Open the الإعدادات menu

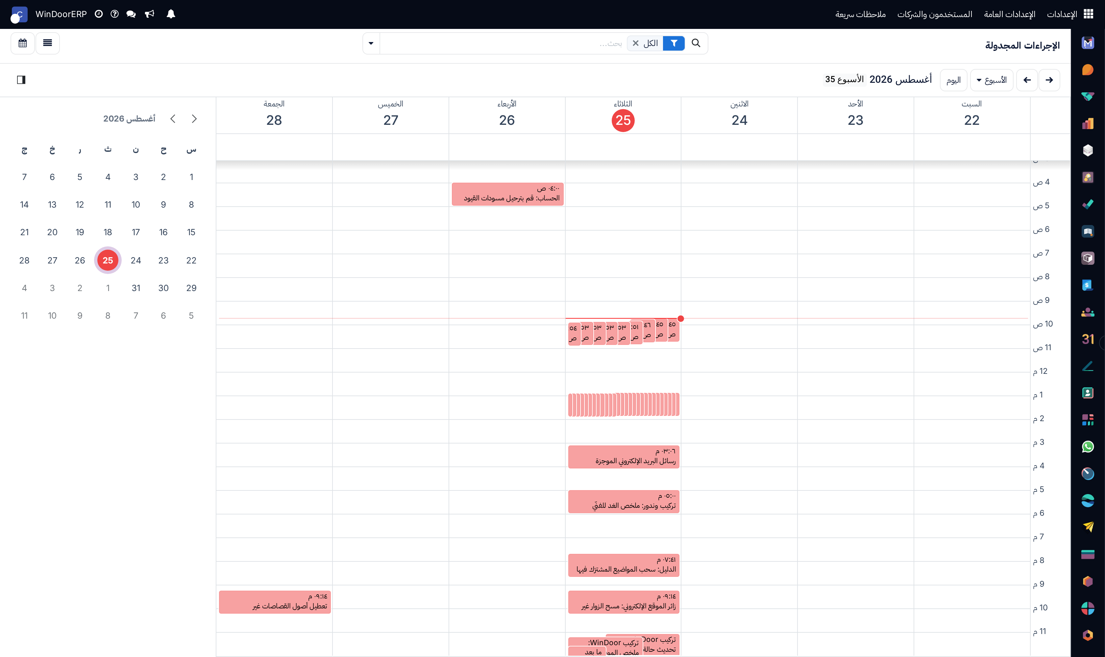tap(1062, 14)
